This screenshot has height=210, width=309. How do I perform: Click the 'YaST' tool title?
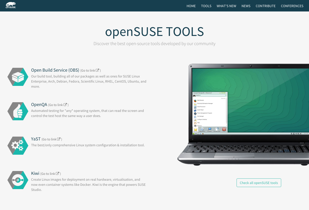point(36,139)
